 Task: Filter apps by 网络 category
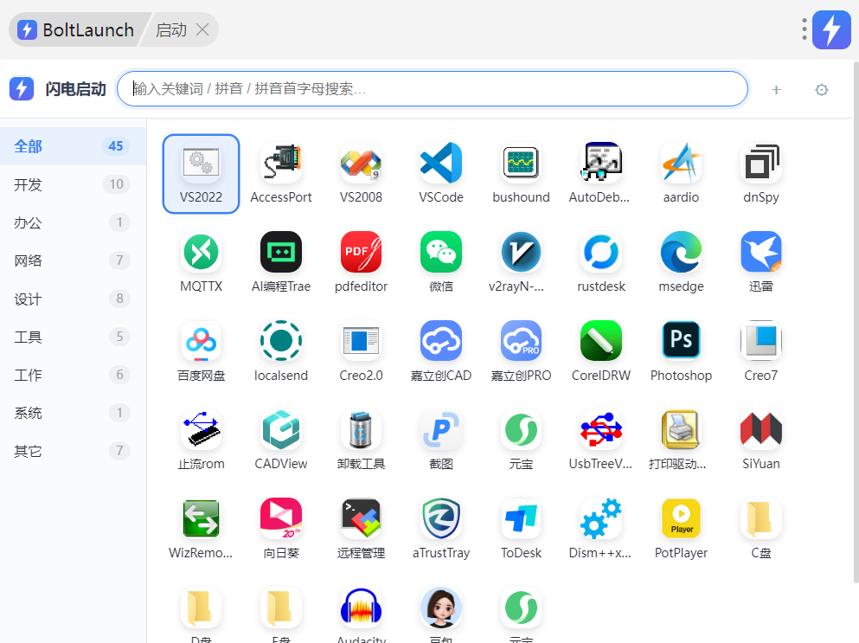click(73, 260)
